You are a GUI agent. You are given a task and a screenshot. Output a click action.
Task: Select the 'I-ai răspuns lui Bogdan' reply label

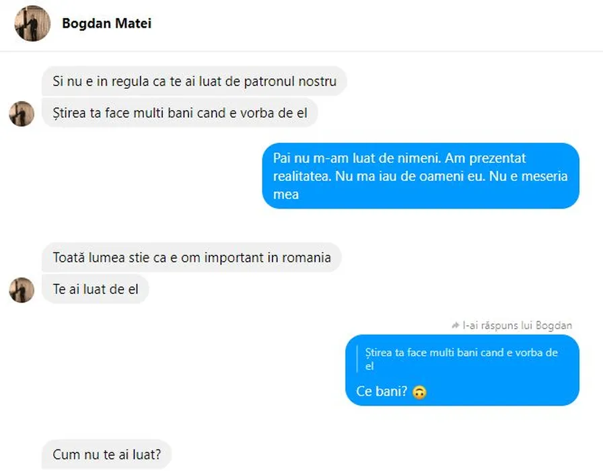click(517, 326)
